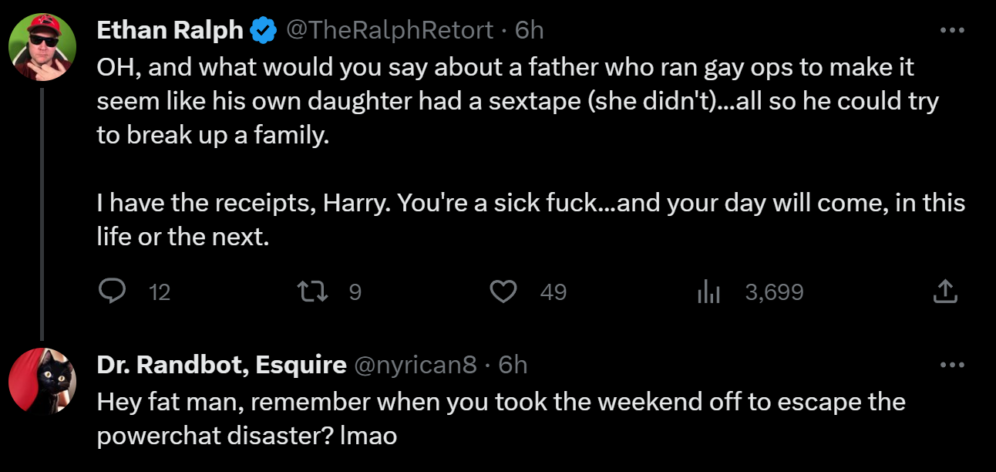
Task: Click the 6h timestamp on Dr. Randbot's reply
Action: click(x=513, y=364)
